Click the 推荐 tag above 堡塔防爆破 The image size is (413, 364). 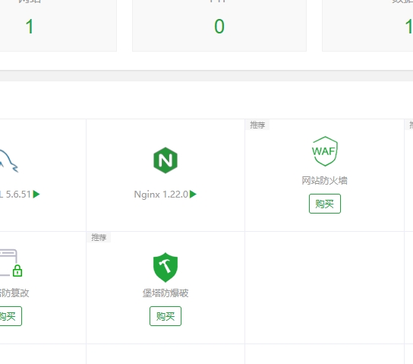99,238
